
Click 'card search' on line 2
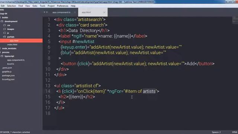click(x=92, y=25)
